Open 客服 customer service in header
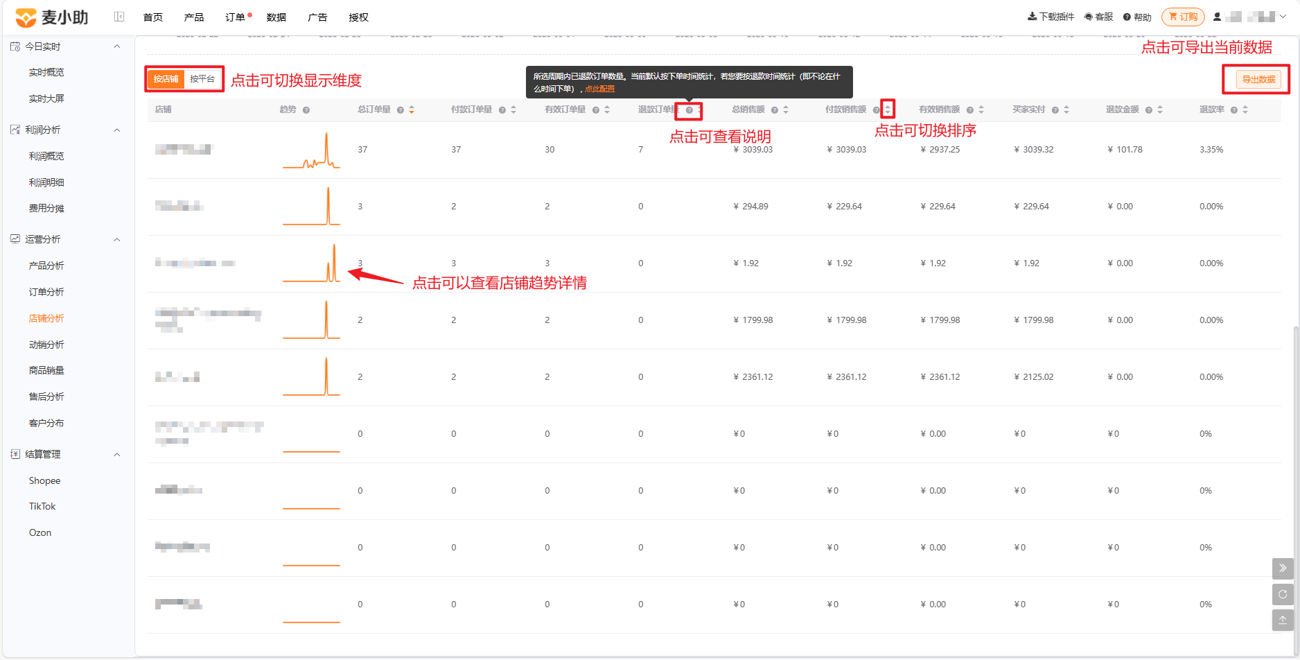Screen dimensions: 1300x660 [x=1099, y=17]
